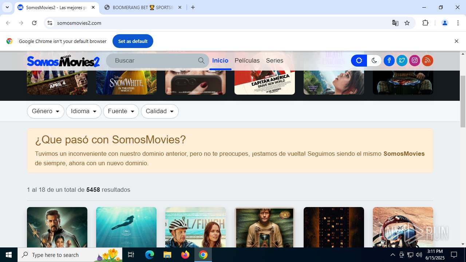
Task: Expand the Fuente dropdown
Action: pyautogui.click(x=121, y=111)
